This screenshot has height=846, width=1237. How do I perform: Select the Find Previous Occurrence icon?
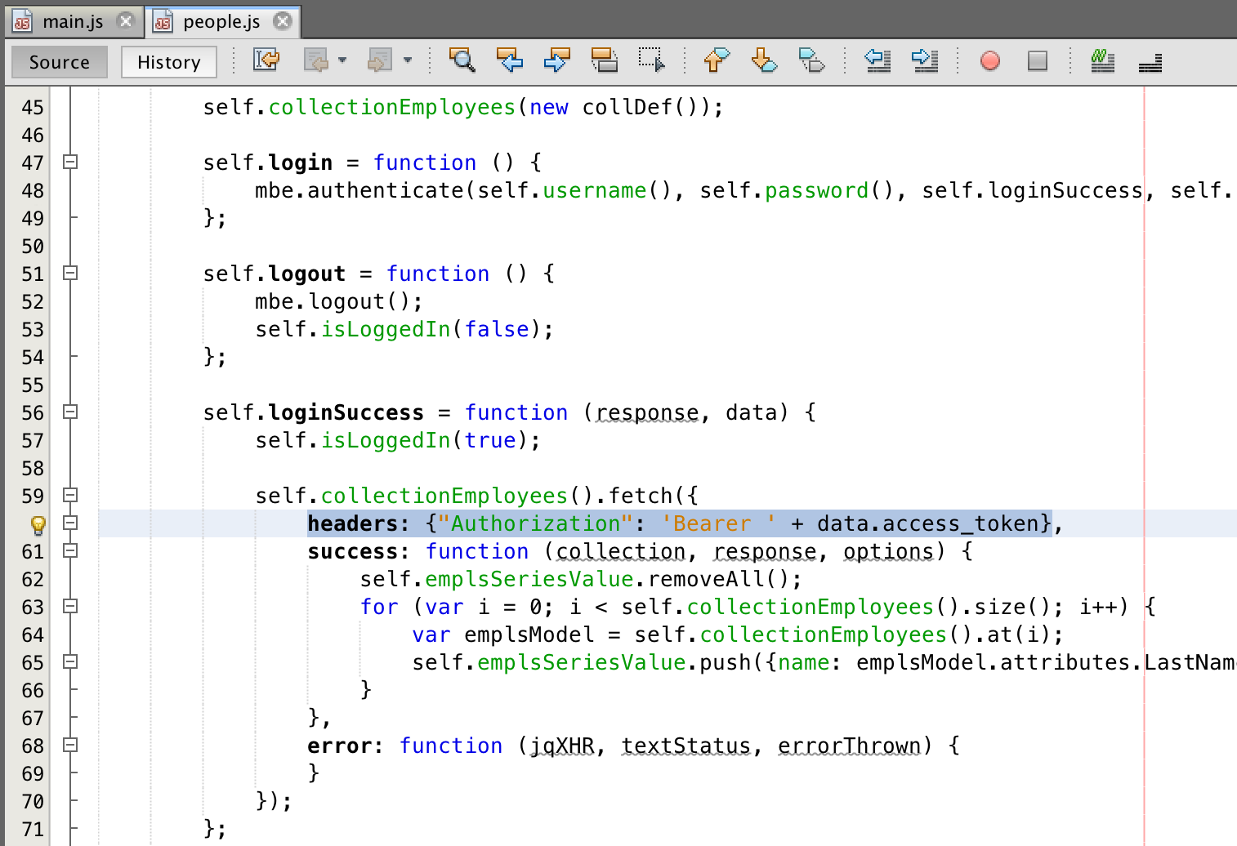(x=509, y=60)
